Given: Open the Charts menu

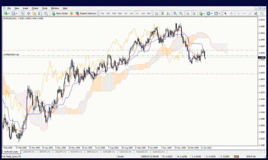Looking at the screenshot, I should (x=35, y=8).
